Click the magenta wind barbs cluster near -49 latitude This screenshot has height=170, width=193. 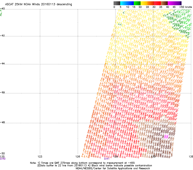(x=166, y=137)
